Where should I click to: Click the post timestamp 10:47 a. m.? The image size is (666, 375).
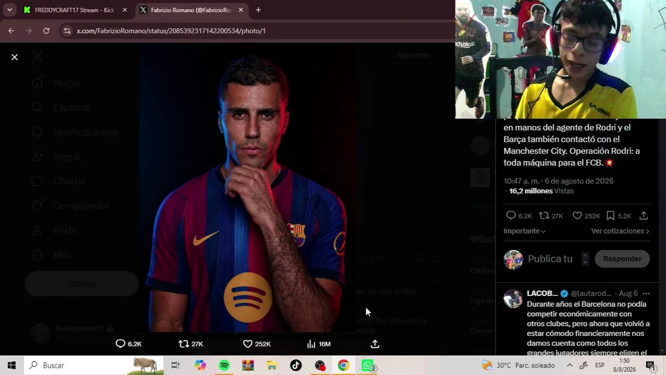(558, 181)
